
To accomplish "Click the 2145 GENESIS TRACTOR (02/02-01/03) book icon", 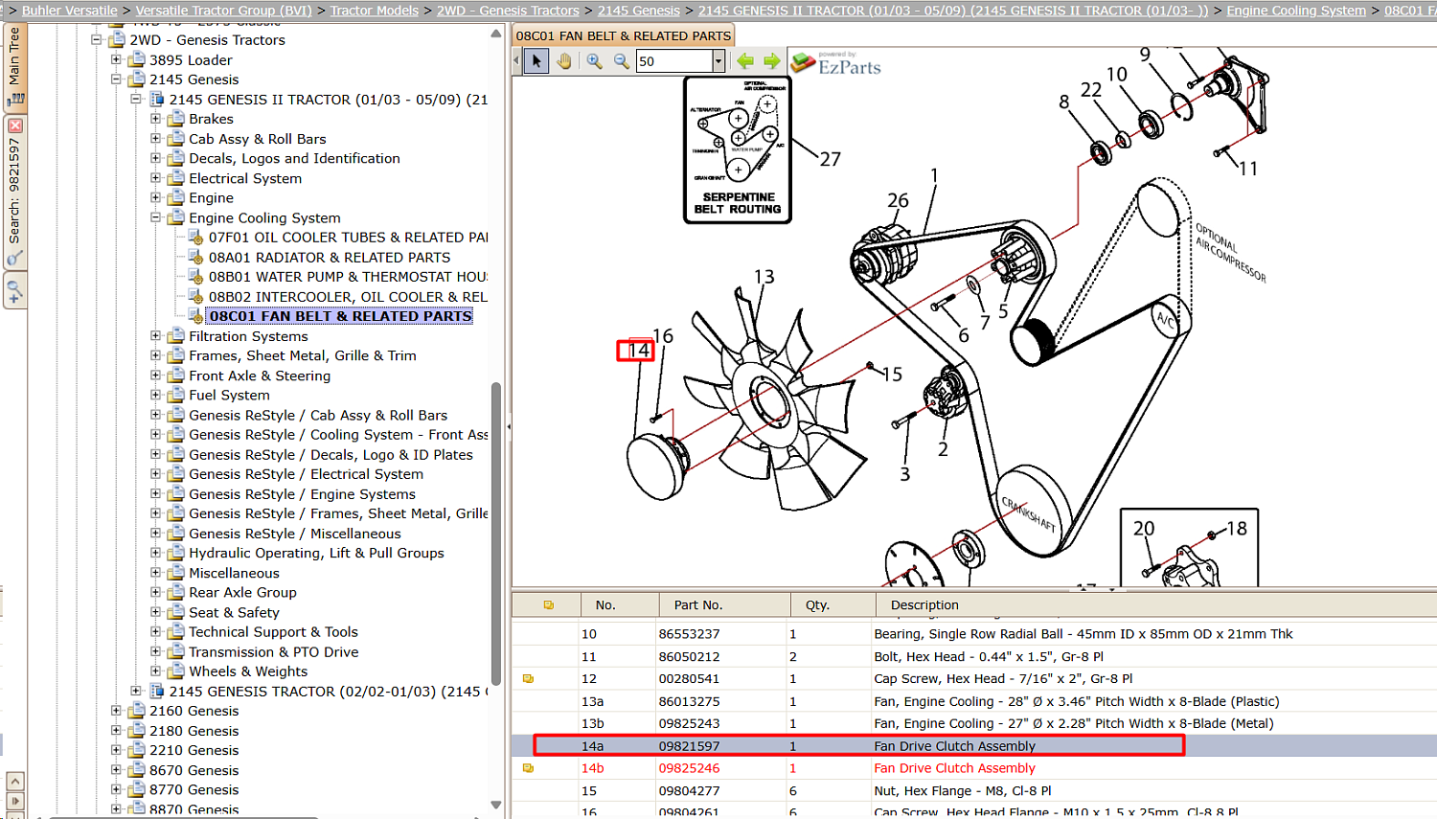I will (x=157, y=692).
